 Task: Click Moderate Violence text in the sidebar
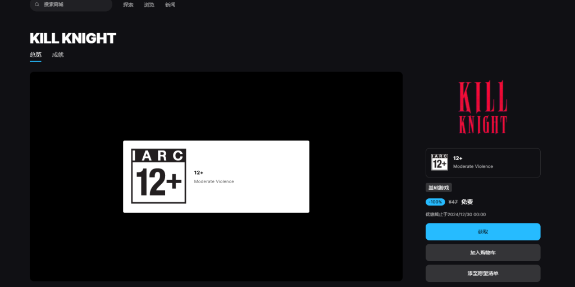473,166
